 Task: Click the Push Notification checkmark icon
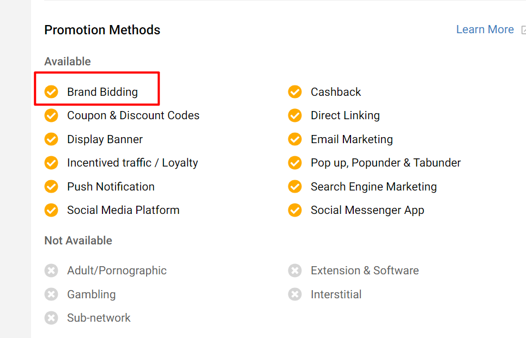[x=51, y=187]
